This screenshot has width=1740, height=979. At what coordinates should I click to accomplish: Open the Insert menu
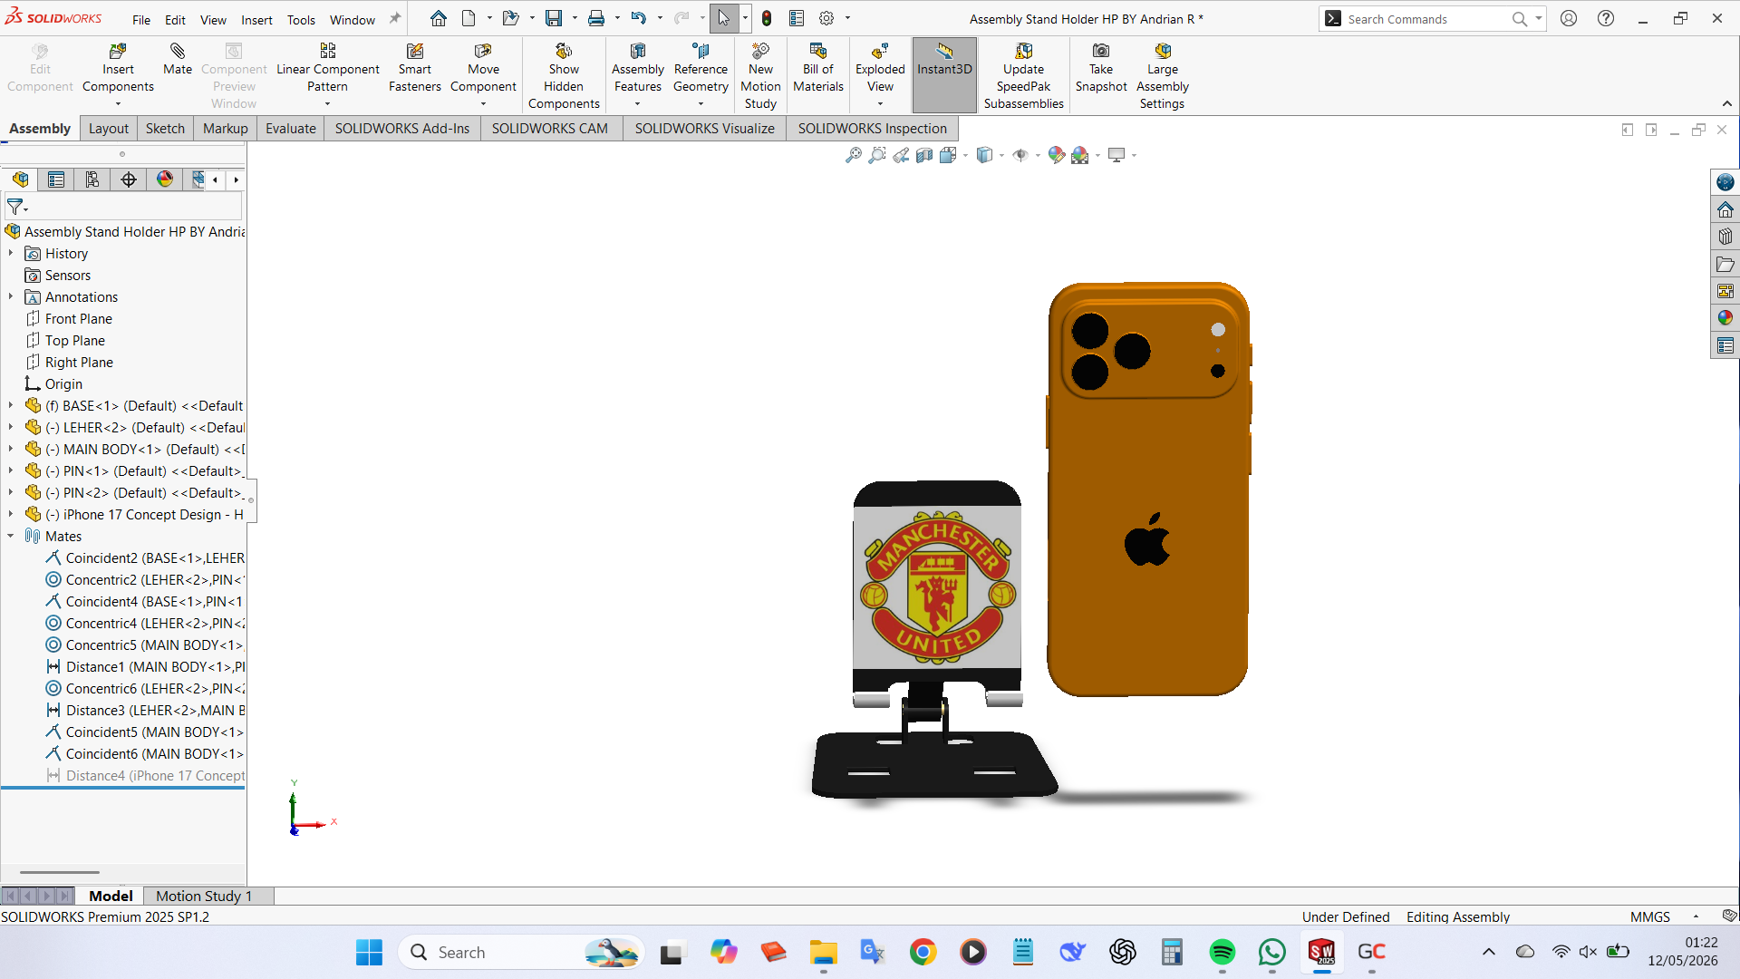(x=256, y=20)
